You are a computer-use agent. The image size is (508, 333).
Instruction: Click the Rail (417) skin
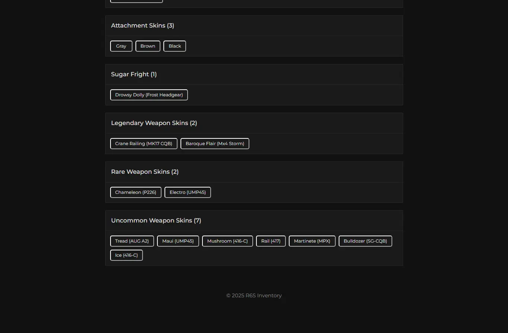pos(271,241)
